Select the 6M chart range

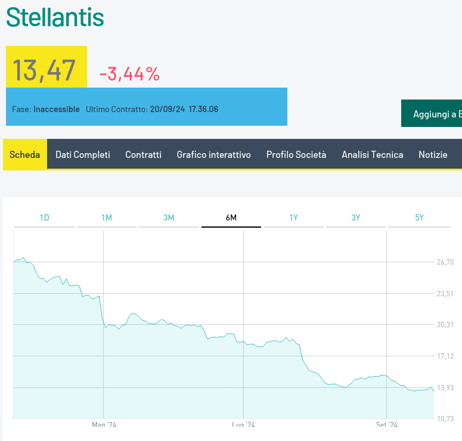[x=231, y=218]
